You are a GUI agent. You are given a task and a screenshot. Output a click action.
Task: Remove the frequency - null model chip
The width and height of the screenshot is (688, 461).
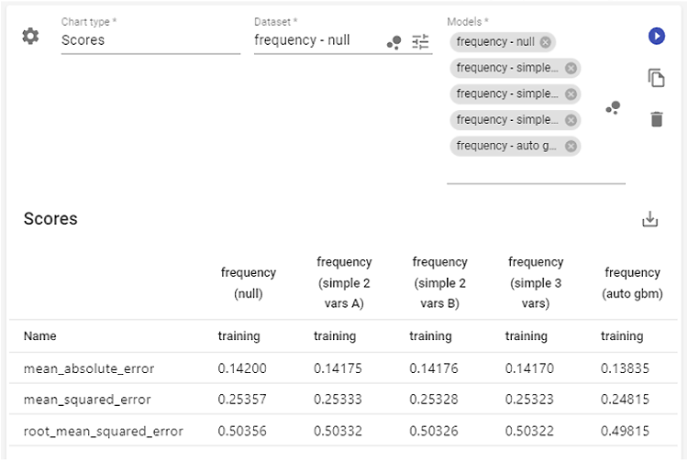click(x=546, y=42)
